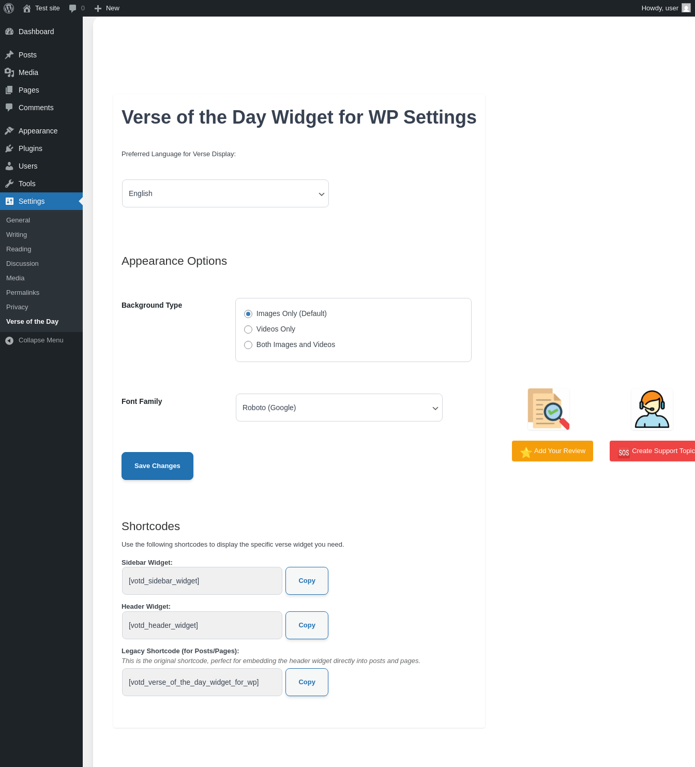This screenshot has width=695, height=767.
Task: Click the WordPress logo icon
Action: click(x=9, y=8)
